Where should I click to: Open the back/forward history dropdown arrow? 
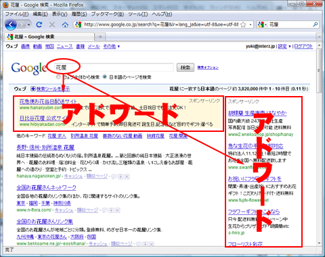[28, 25]
